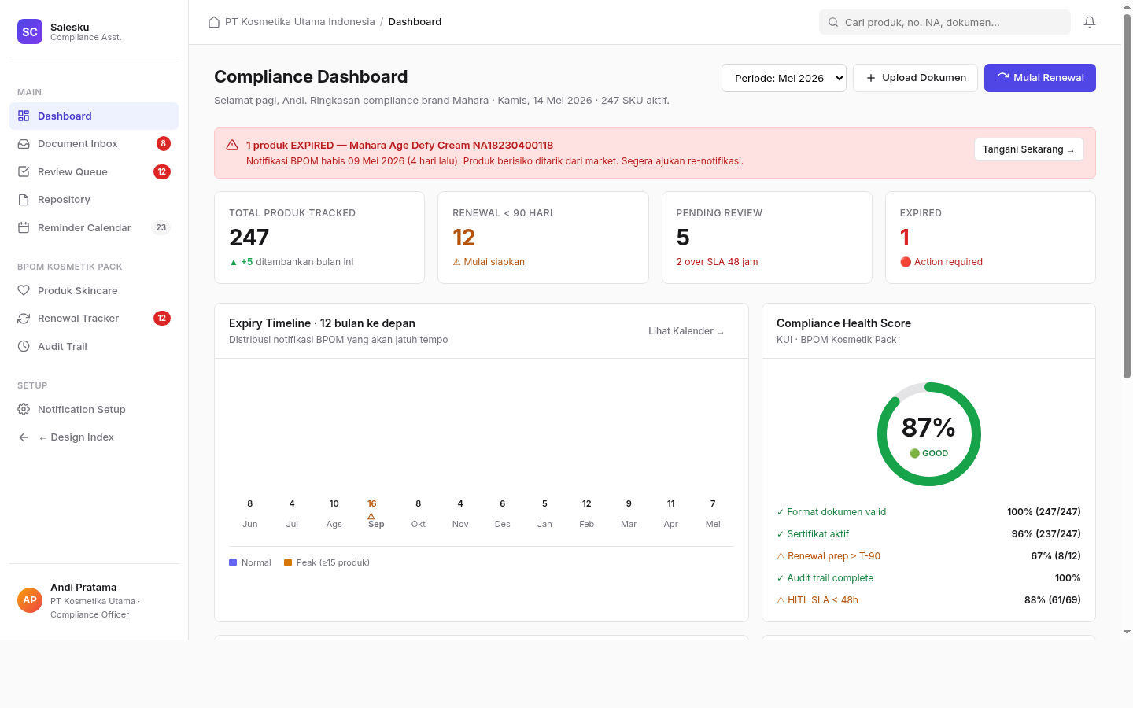Image resolution: width=1133 pixels, height=708 pixels.
Task: Open Dashboard in sidebar
Action: (94, 116)
